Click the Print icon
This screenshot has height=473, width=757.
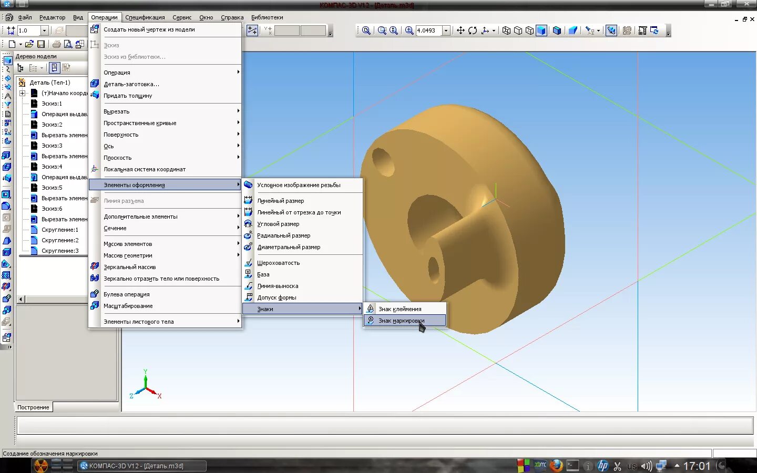[56, 44]
